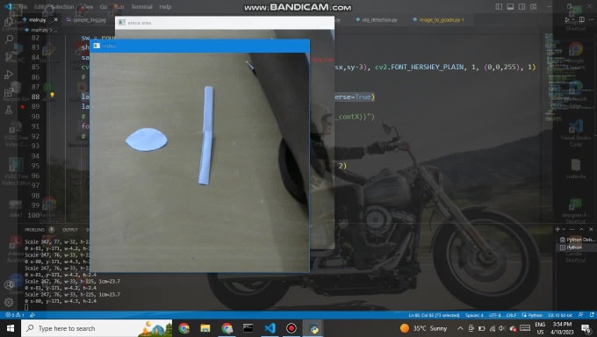Open the Run and Debug view
The width and height of the screenshot is (597, 337).
point(9,75)
